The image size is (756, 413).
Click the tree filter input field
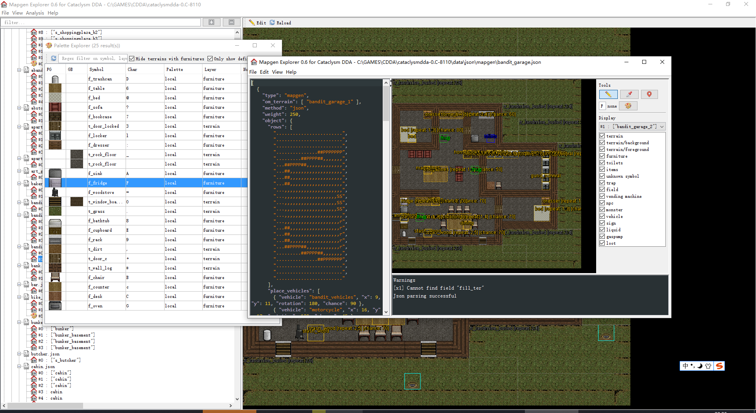(100, 22)
